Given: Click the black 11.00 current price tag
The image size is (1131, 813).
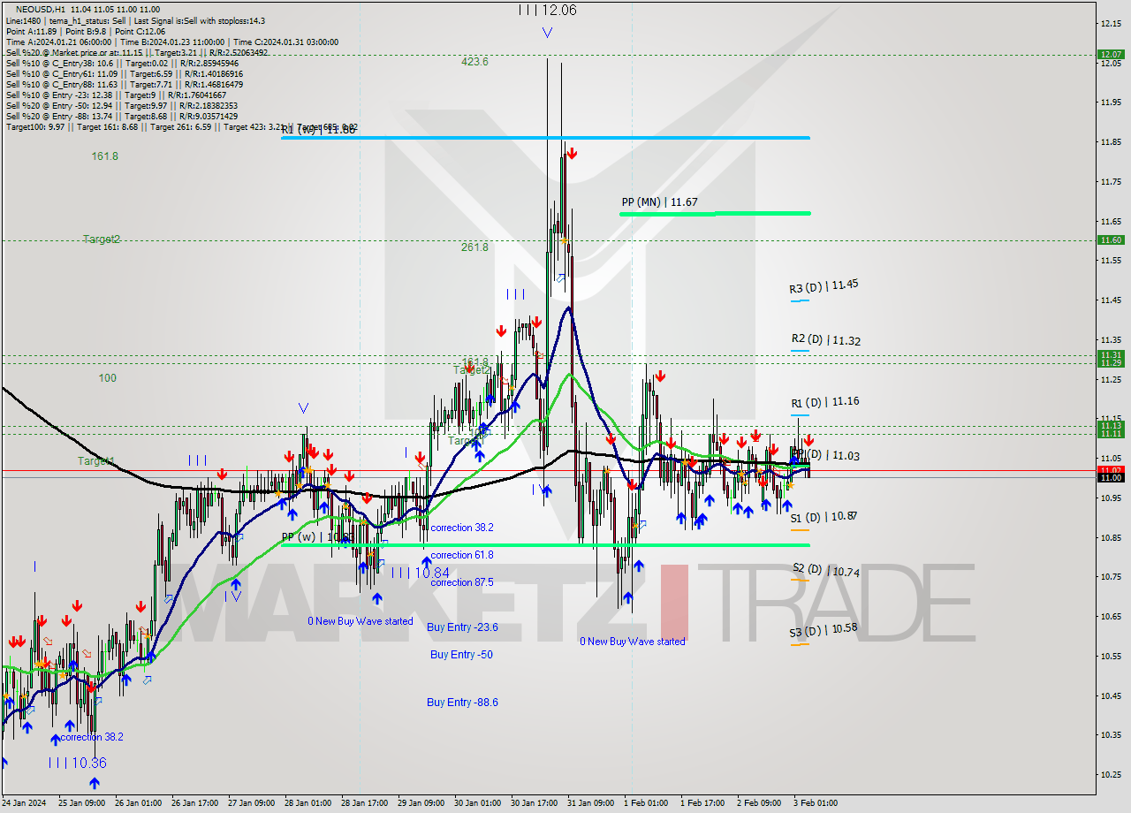Looking at the screenshot, I should [x=1111, y=477].
